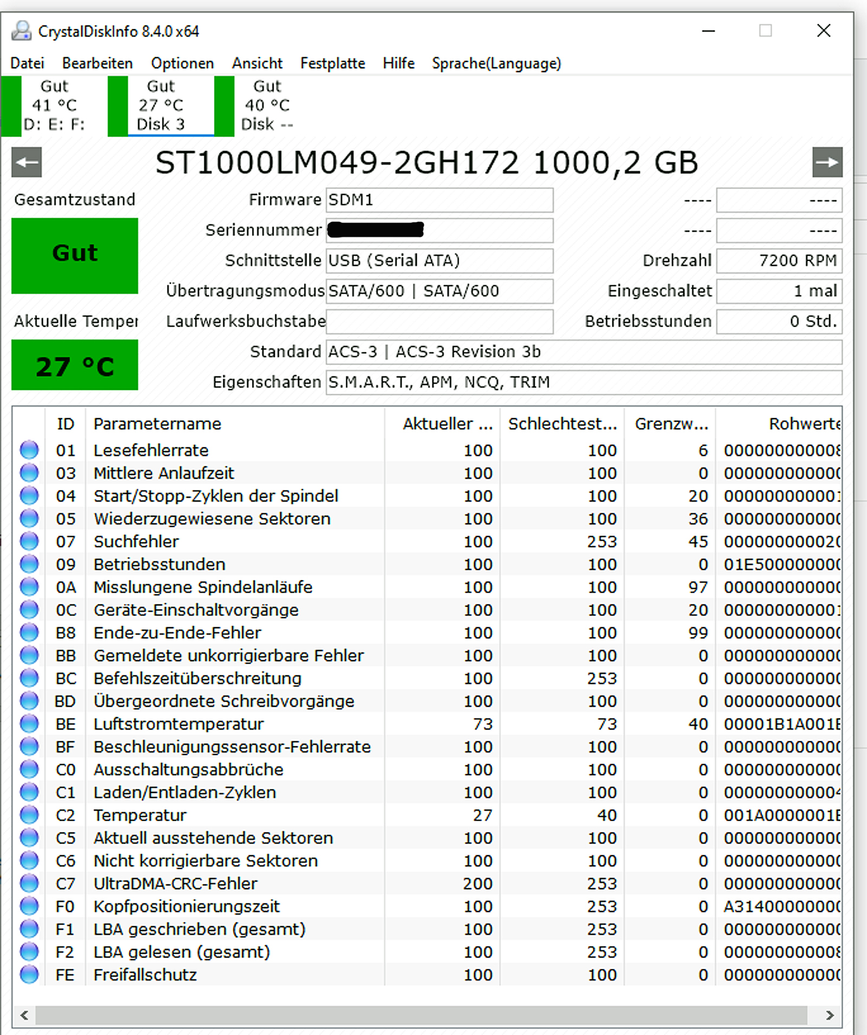Select the Übergeordnete Schreibvorgänge row text
Image resolution: width=867 pixels, height=1035 pixels.
[x=224, y=701]
